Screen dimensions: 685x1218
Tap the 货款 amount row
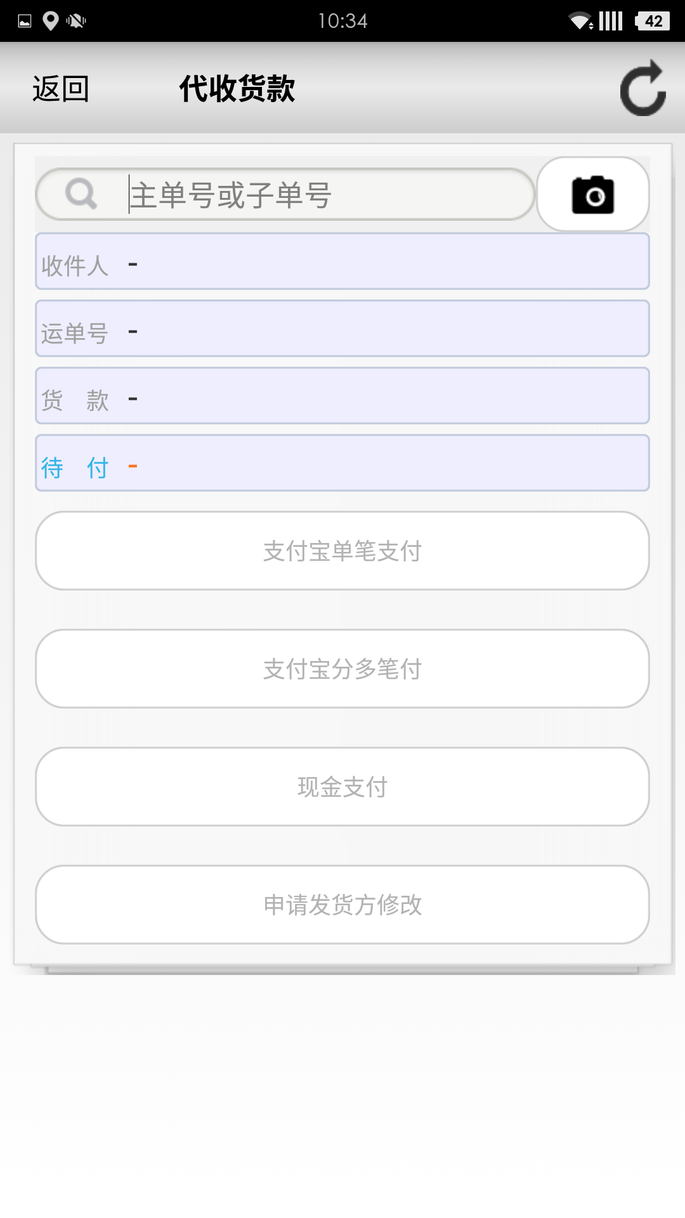pos(342,396)
